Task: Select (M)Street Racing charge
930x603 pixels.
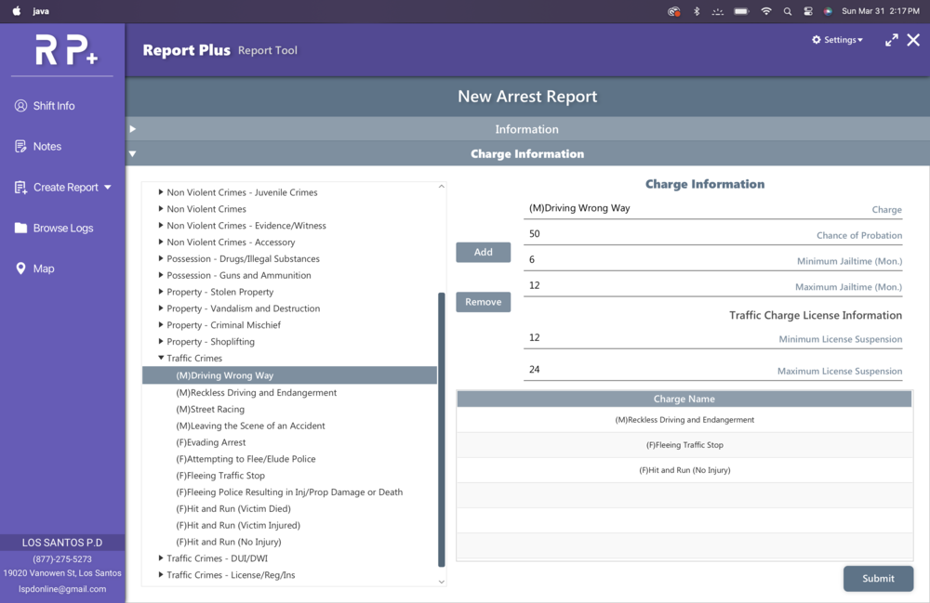Action: click(x=210, y=409)
